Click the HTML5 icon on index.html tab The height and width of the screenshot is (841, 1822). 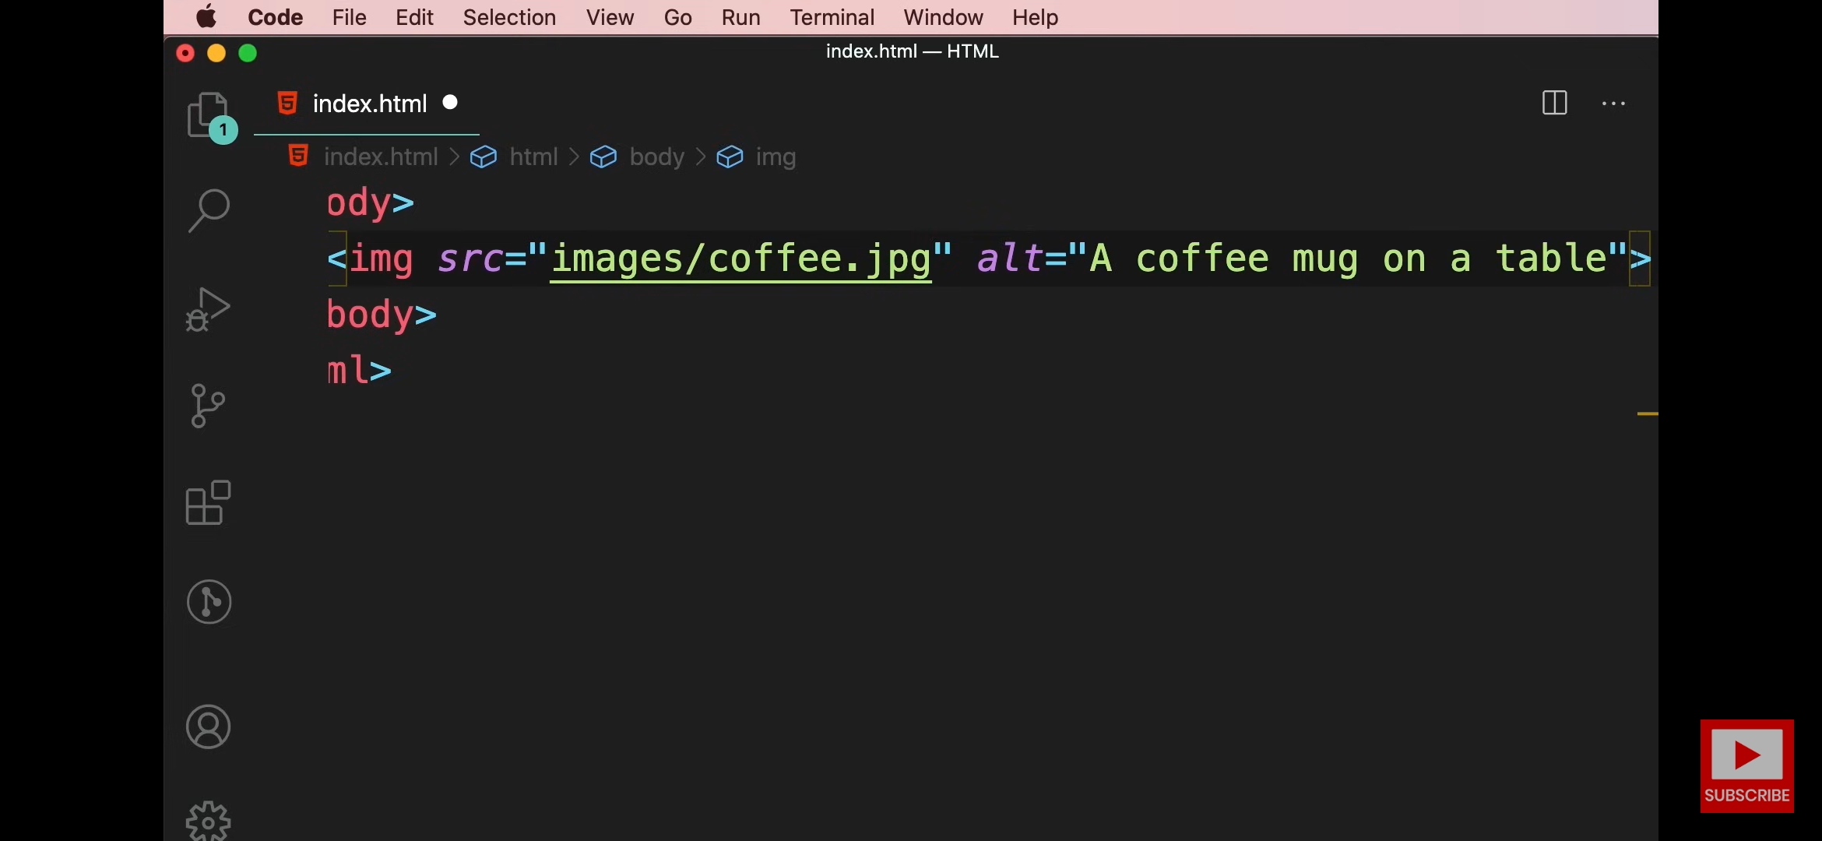(287, 103)
